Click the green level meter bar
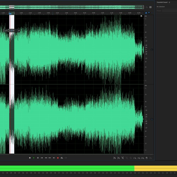The height and width of the screenshot is (177, 177). click(x=67, y=168)
